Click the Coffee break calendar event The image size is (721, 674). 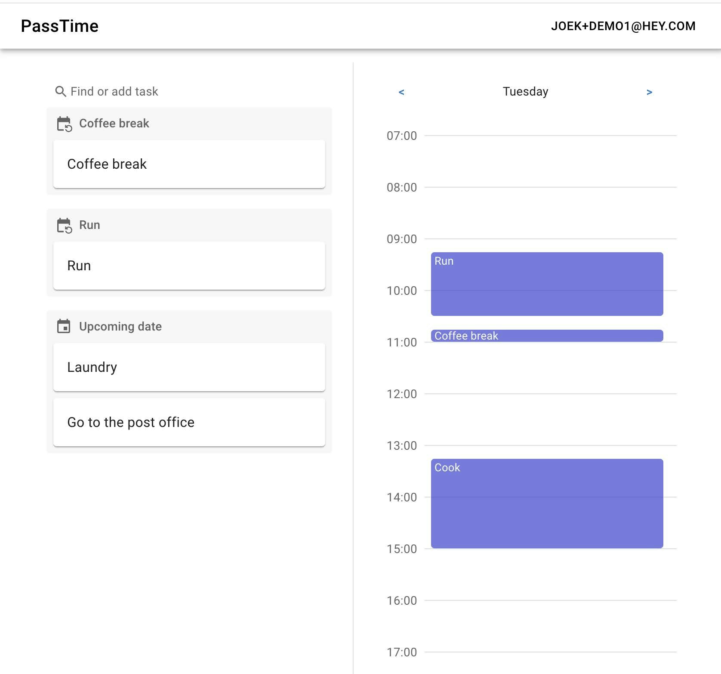pyautogui.click(x=547, y=336)
